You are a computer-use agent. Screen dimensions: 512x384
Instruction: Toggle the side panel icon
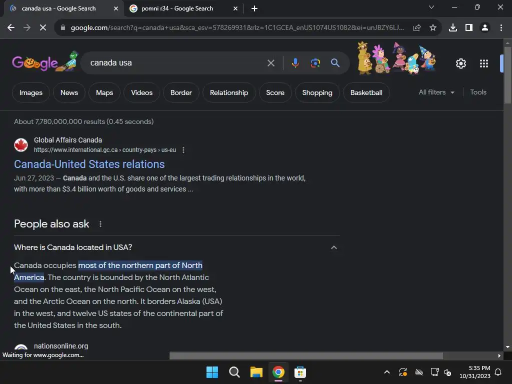pos(469,28)
